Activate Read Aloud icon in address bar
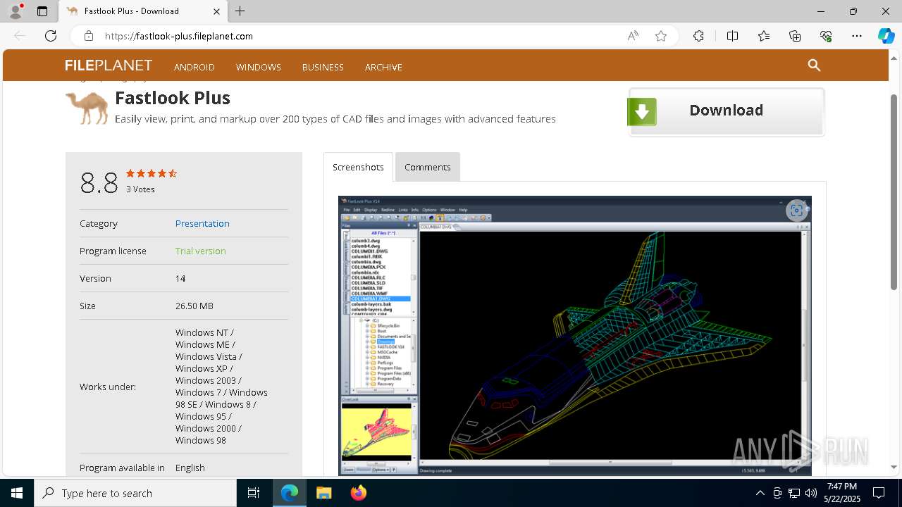The image size is (902, 507). (633, 36)
